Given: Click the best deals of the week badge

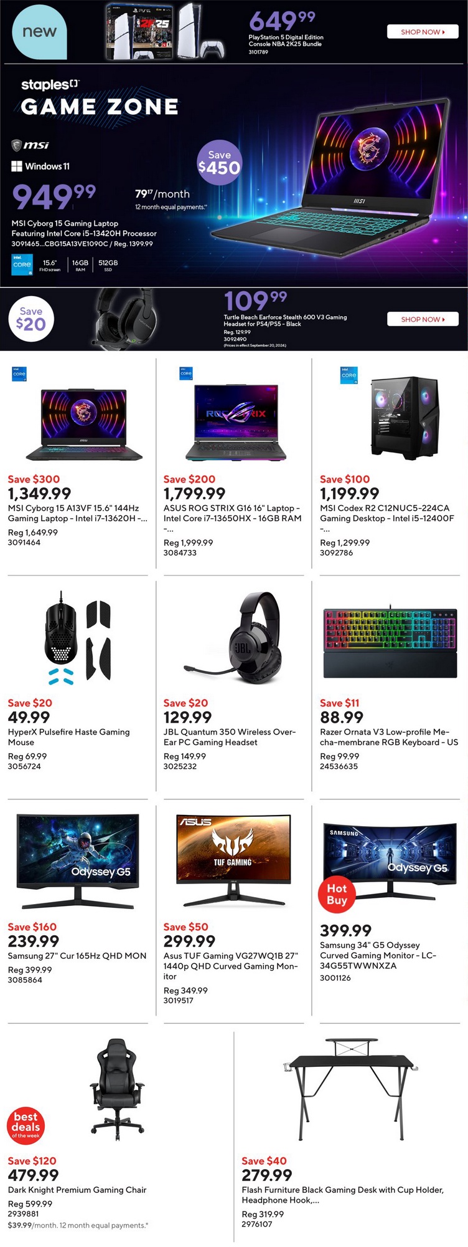Looking at the screenshot, I should click(26, 1125).
